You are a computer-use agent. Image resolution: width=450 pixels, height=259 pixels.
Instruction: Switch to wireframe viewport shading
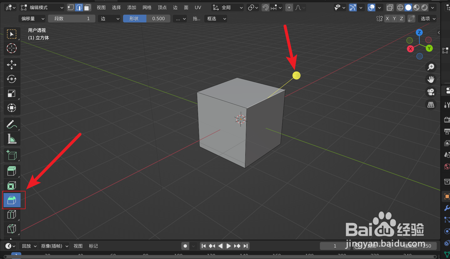pyautogui.click(x=400, y=7)
